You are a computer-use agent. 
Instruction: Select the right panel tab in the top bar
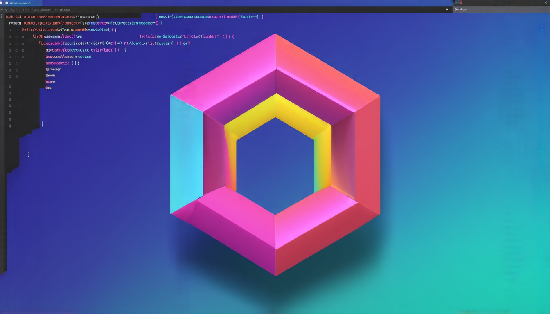click(461, 9)
